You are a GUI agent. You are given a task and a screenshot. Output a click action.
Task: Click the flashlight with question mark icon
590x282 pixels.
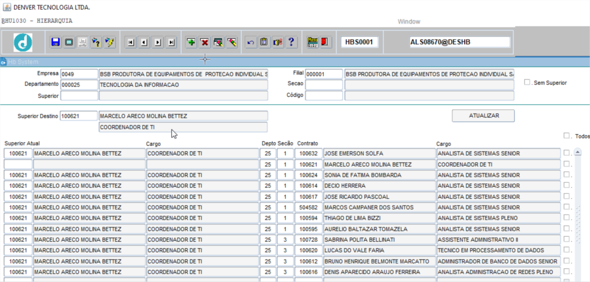click(x=96, y=42)
